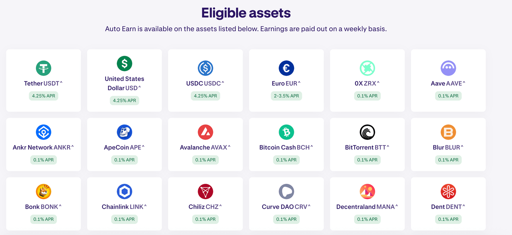Open the Ankr Network ANKR link
The height and width of the screenshot is (235, 512).
tap(43, 148)
